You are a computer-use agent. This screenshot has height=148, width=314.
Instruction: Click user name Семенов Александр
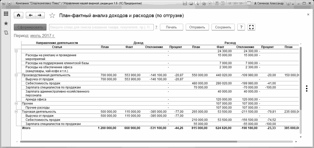coord(269,4)
